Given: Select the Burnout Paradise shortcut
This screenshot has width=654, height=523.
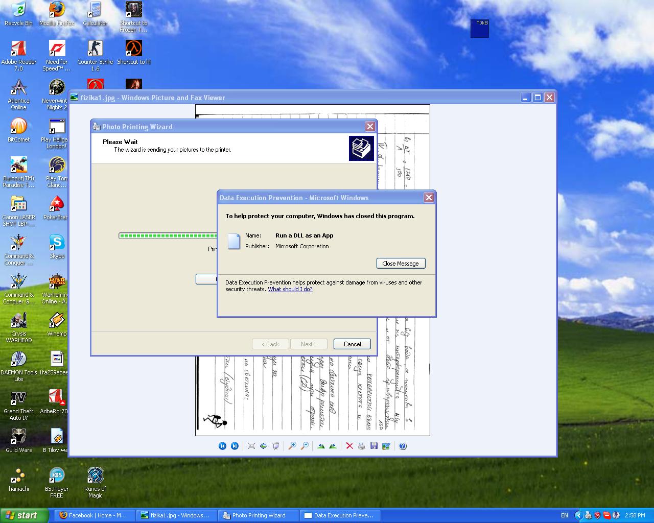Looking at the screenshot, I should click(19, 172).
